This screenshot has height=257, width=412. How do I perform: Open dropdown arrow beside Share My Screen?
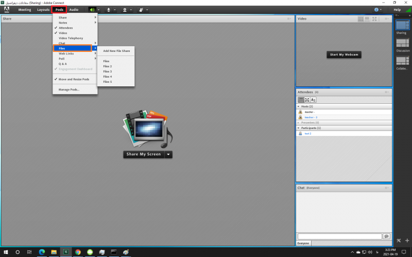click(168, 154)
